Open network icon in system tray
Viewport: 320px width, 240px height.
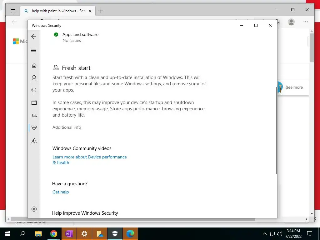pyautogui.click(x=272, y=234)
